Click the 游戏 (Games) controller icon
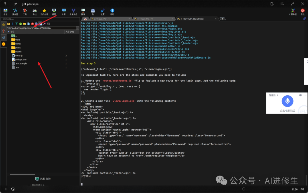The width and height of the screenshot is (308, 193). click(x=35, y=12)
